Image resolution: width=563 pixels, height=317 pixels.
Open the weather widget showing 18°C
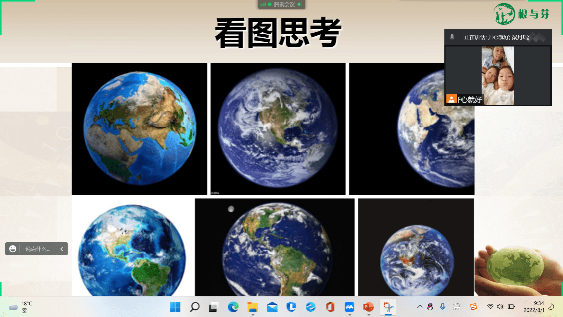tap(21, 307)
